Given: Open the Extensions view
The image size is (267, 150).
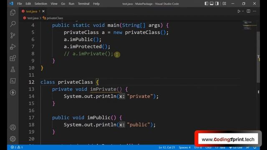Looking at the screenshot, I should (13, 58).
